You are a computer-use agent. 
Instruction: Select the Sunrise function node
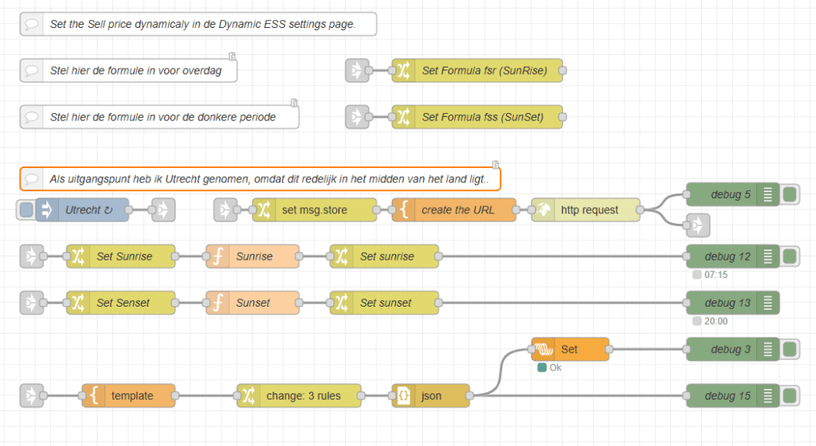coord(253,256)
